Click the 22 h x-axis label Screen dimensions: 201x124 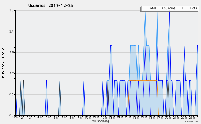tap(184, 117)
